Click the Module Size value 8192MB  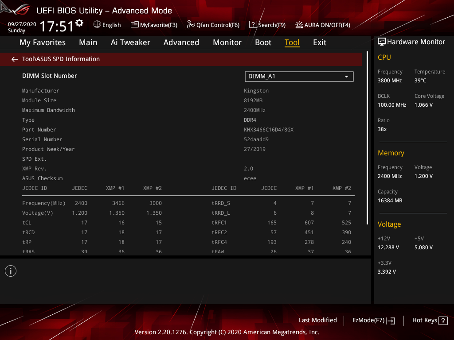pyautogui.click(x=253, y=100)
